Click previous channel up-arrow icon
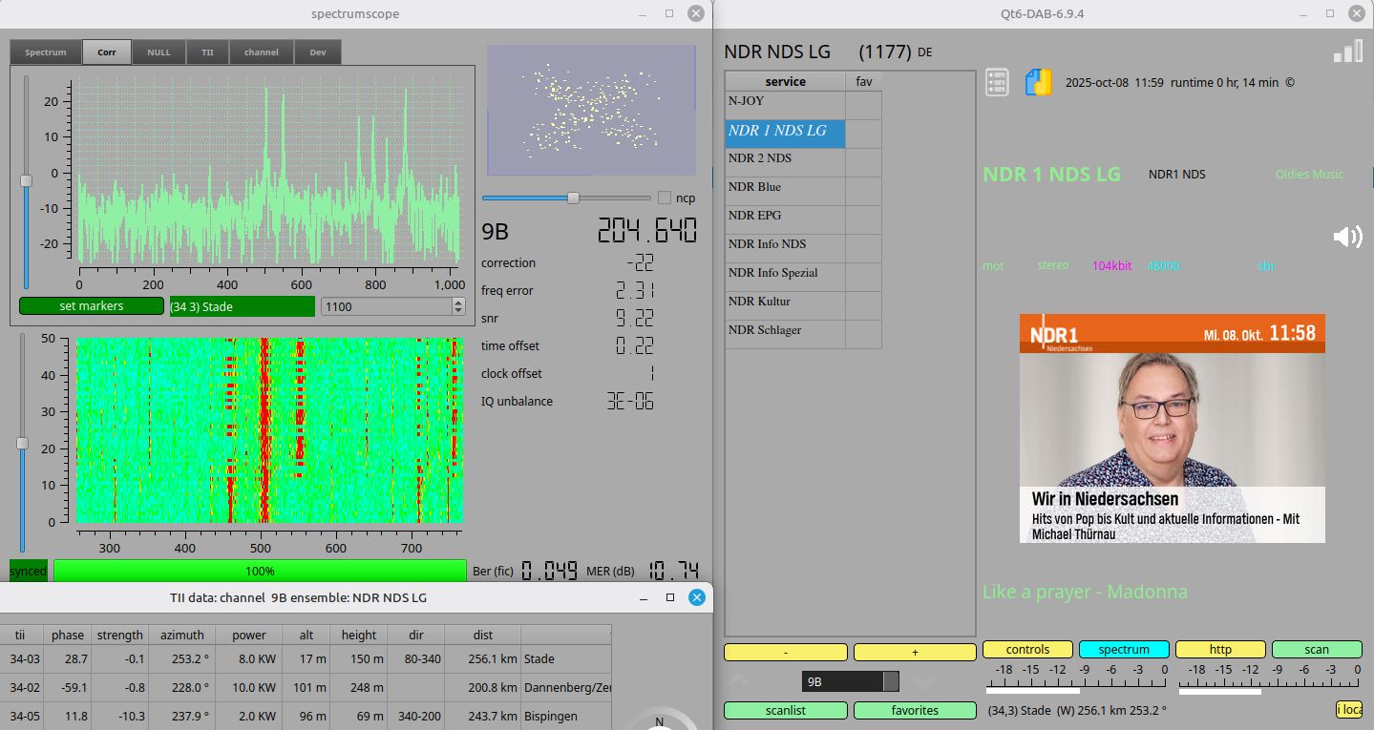Screen dimensions: 1374x730 [739, 681]
